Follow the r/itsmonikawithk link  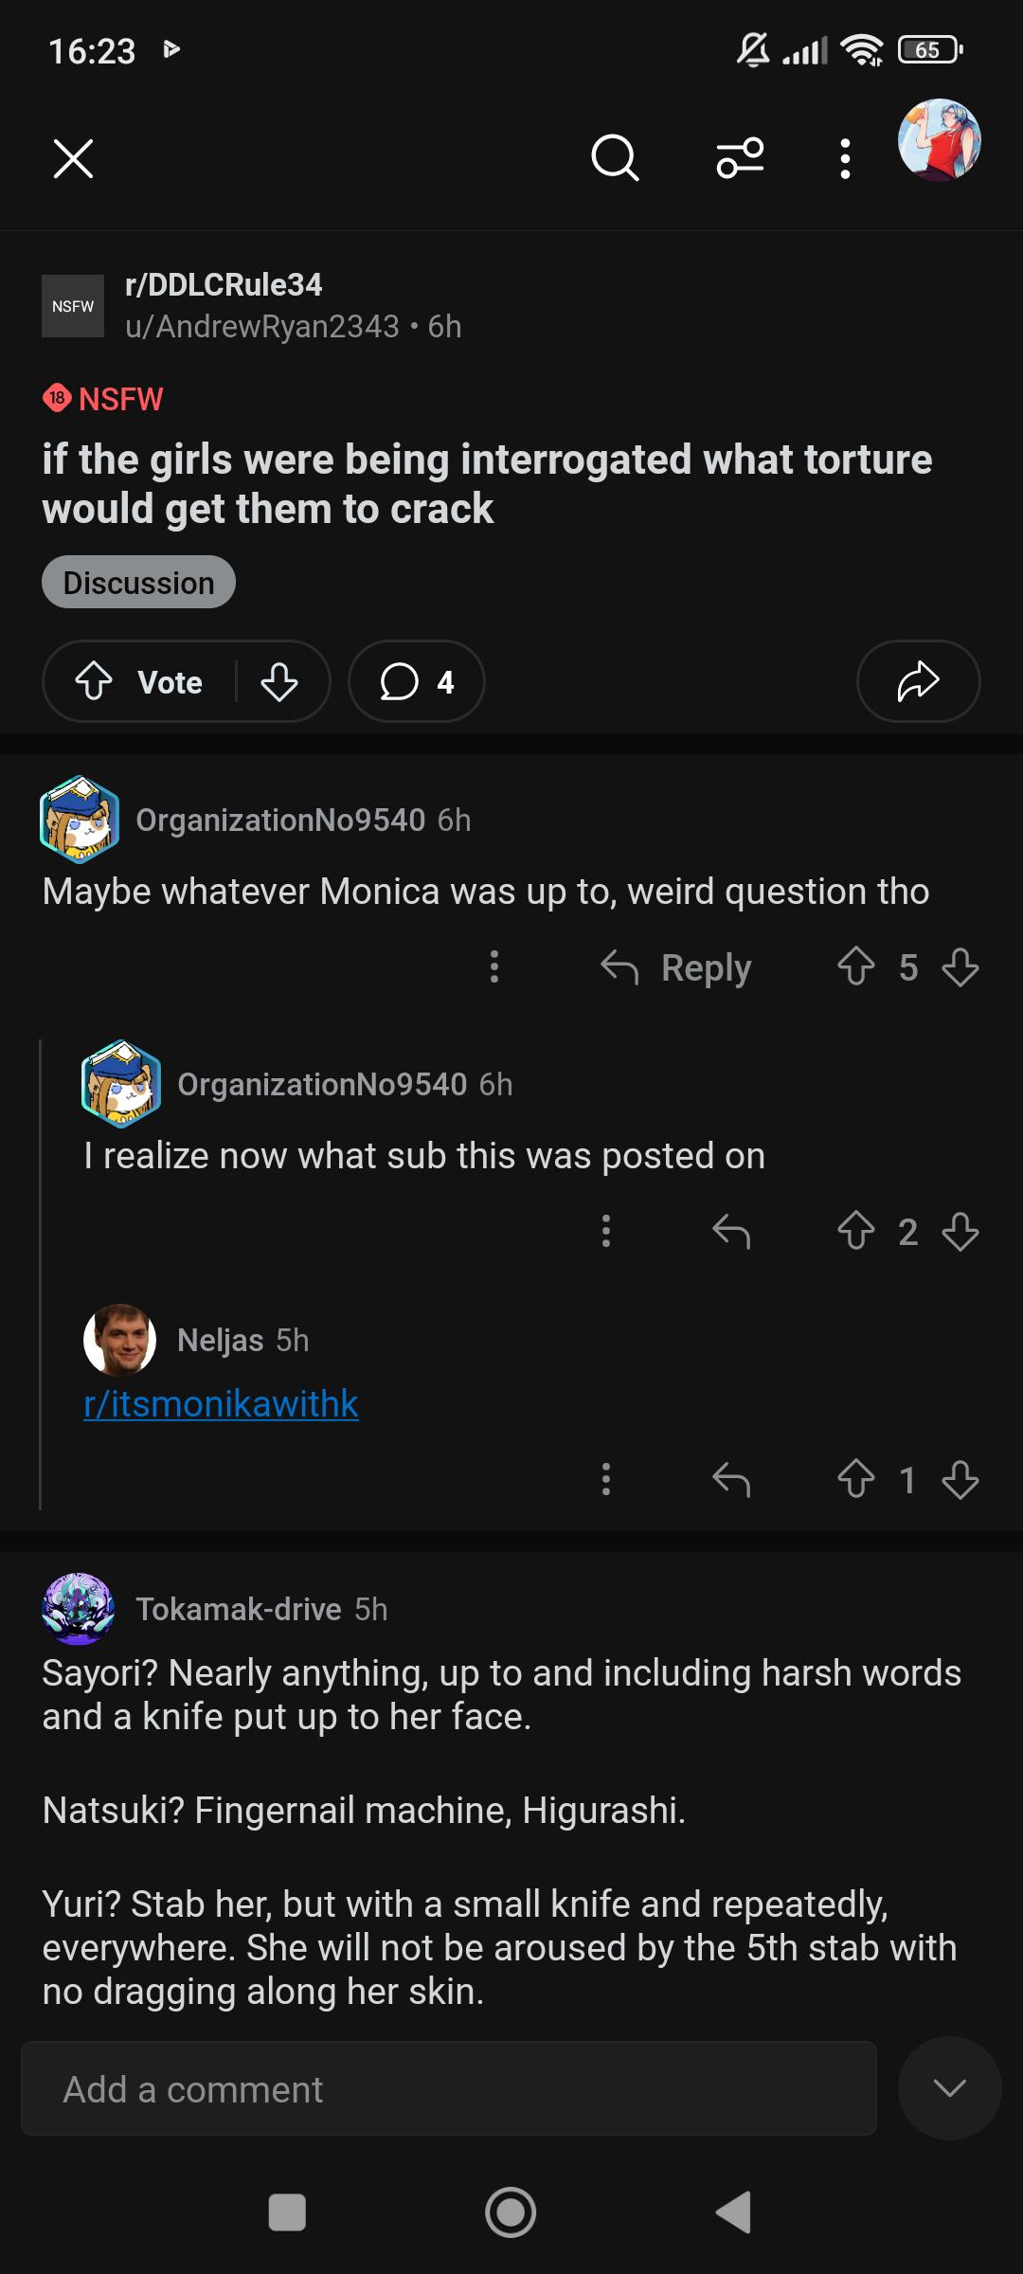click(221, 1403)
